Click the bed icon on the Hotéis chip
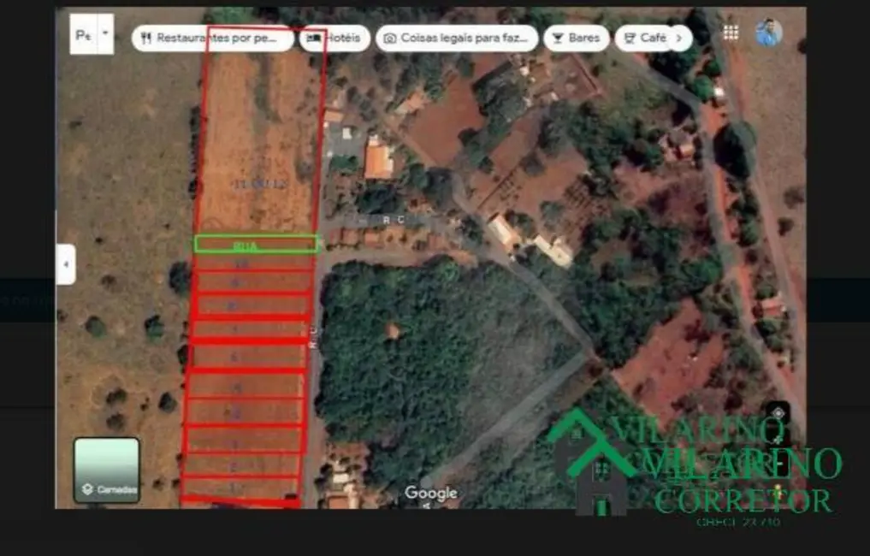This screenshot has height=556, width=870. (316, 37)
